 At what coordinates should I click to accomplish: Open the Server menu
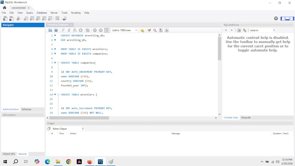click(54, 13)
